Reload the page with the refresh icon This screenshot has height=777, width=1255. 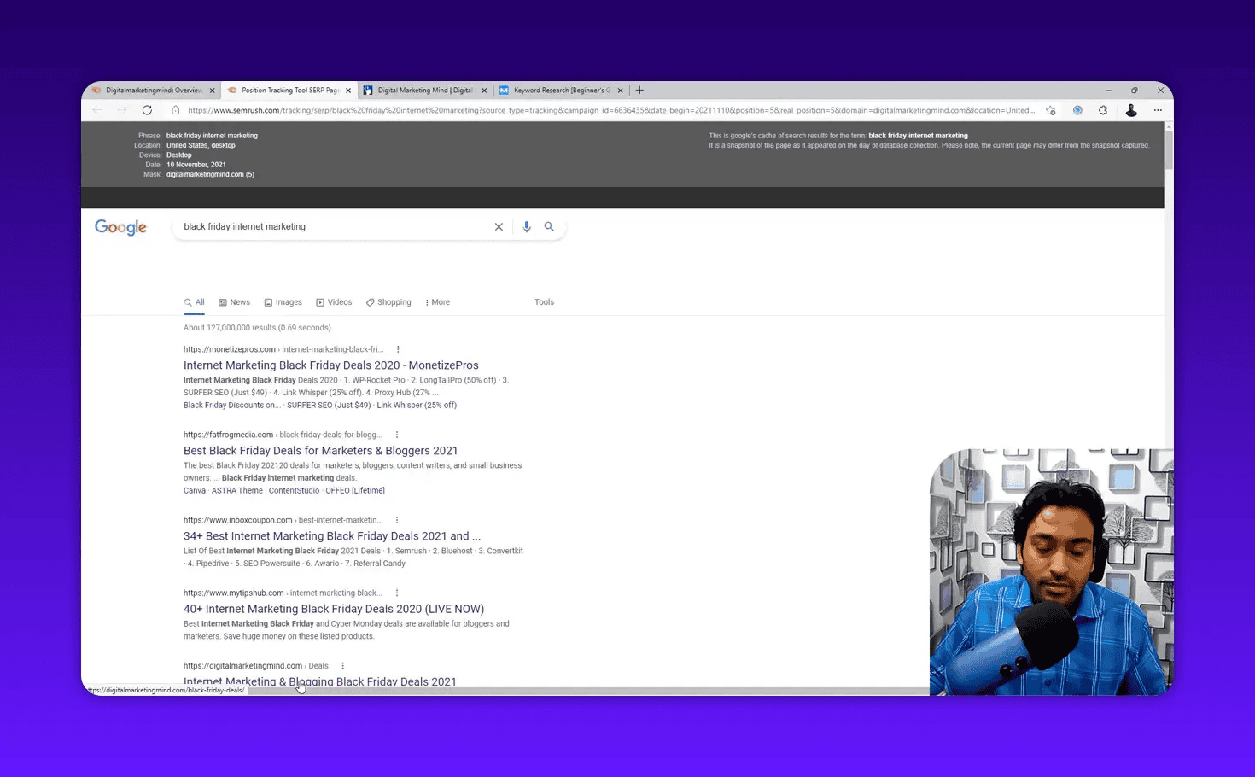tap(146, 109)
